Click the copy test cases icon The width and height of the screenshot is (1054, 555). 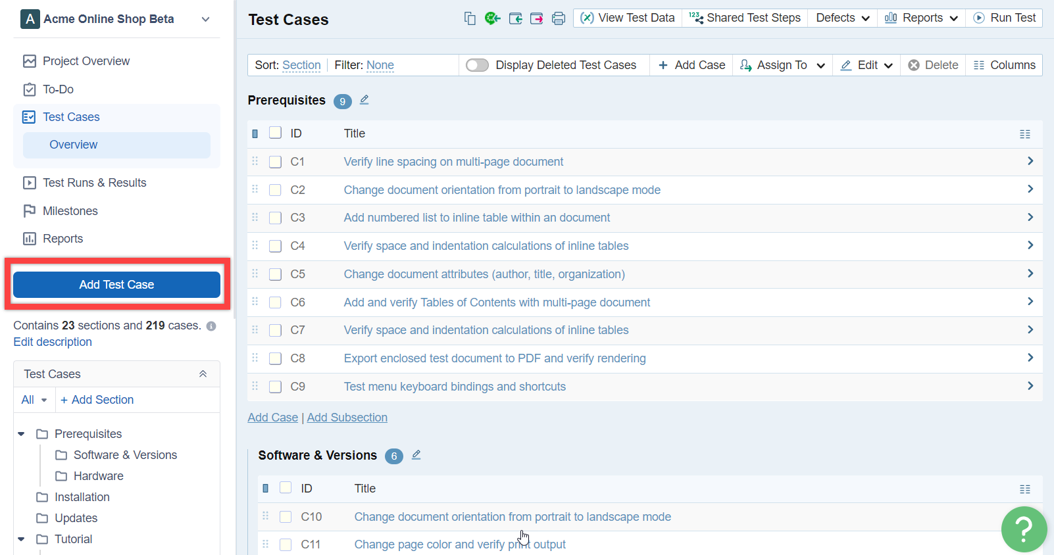coord(470,18)
